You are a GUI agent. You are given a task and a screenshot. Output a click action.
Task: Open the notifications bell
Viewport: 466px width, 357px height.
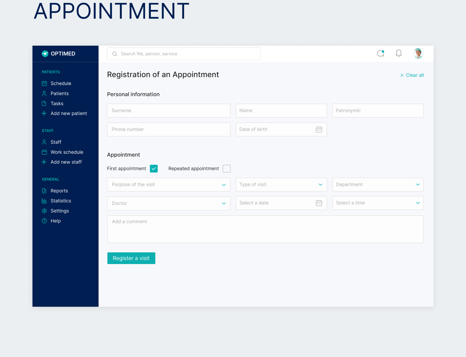click(x=399, y=53)
